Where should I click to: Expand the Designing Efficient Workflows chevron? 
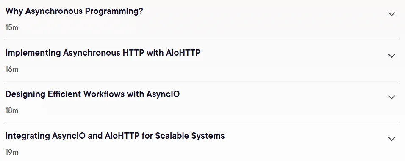tap(391, 97)
